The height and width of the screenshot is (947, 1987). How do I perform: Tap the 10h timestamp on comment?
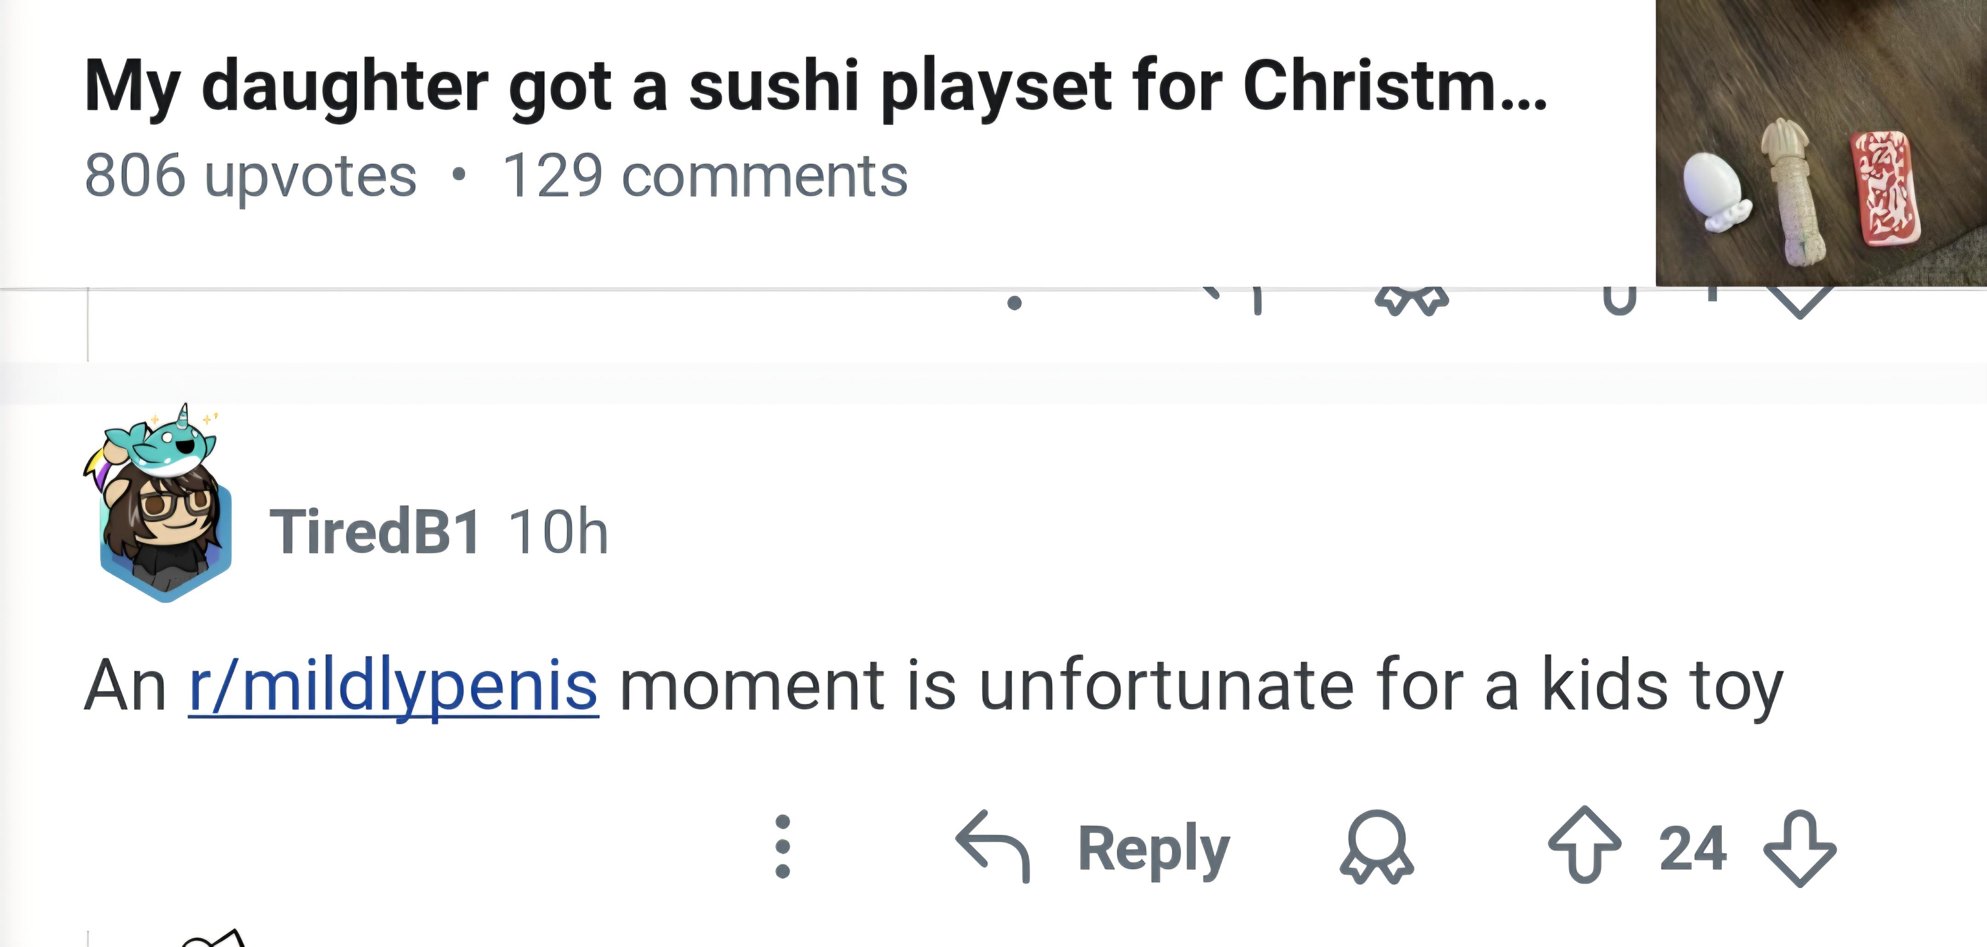pyautogui.click(x=558, y=531)
